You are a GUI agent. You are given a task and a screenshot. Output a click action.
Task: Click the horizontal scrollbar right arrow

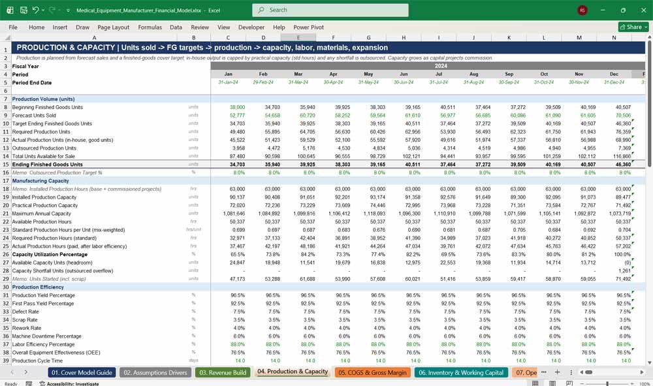[x=642, y=372]
